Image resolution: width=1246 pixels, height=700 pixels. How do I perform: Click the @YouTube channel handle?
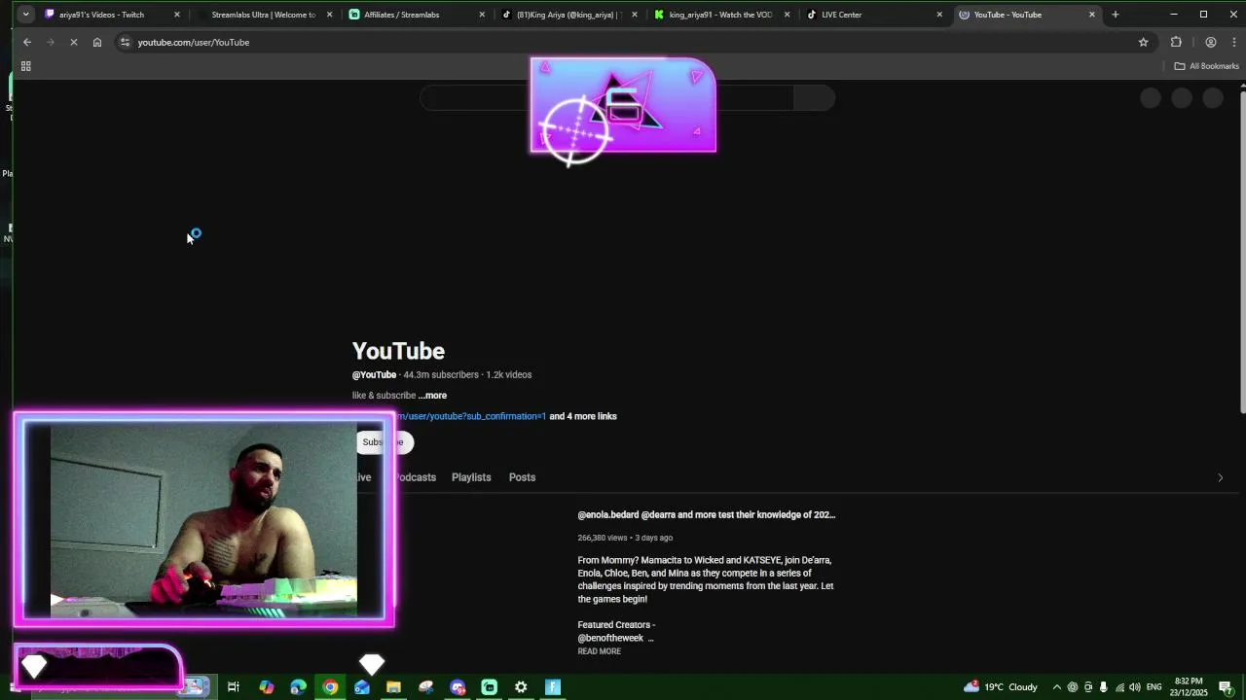[374, 375]
